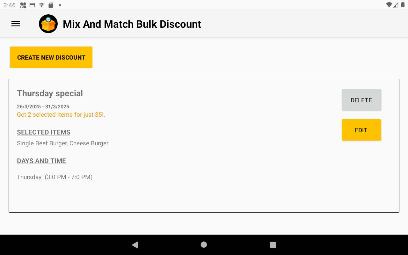The image size is (408, 255).
Task: Click the DAYS AND TIME heading
Action: (41, 161)
